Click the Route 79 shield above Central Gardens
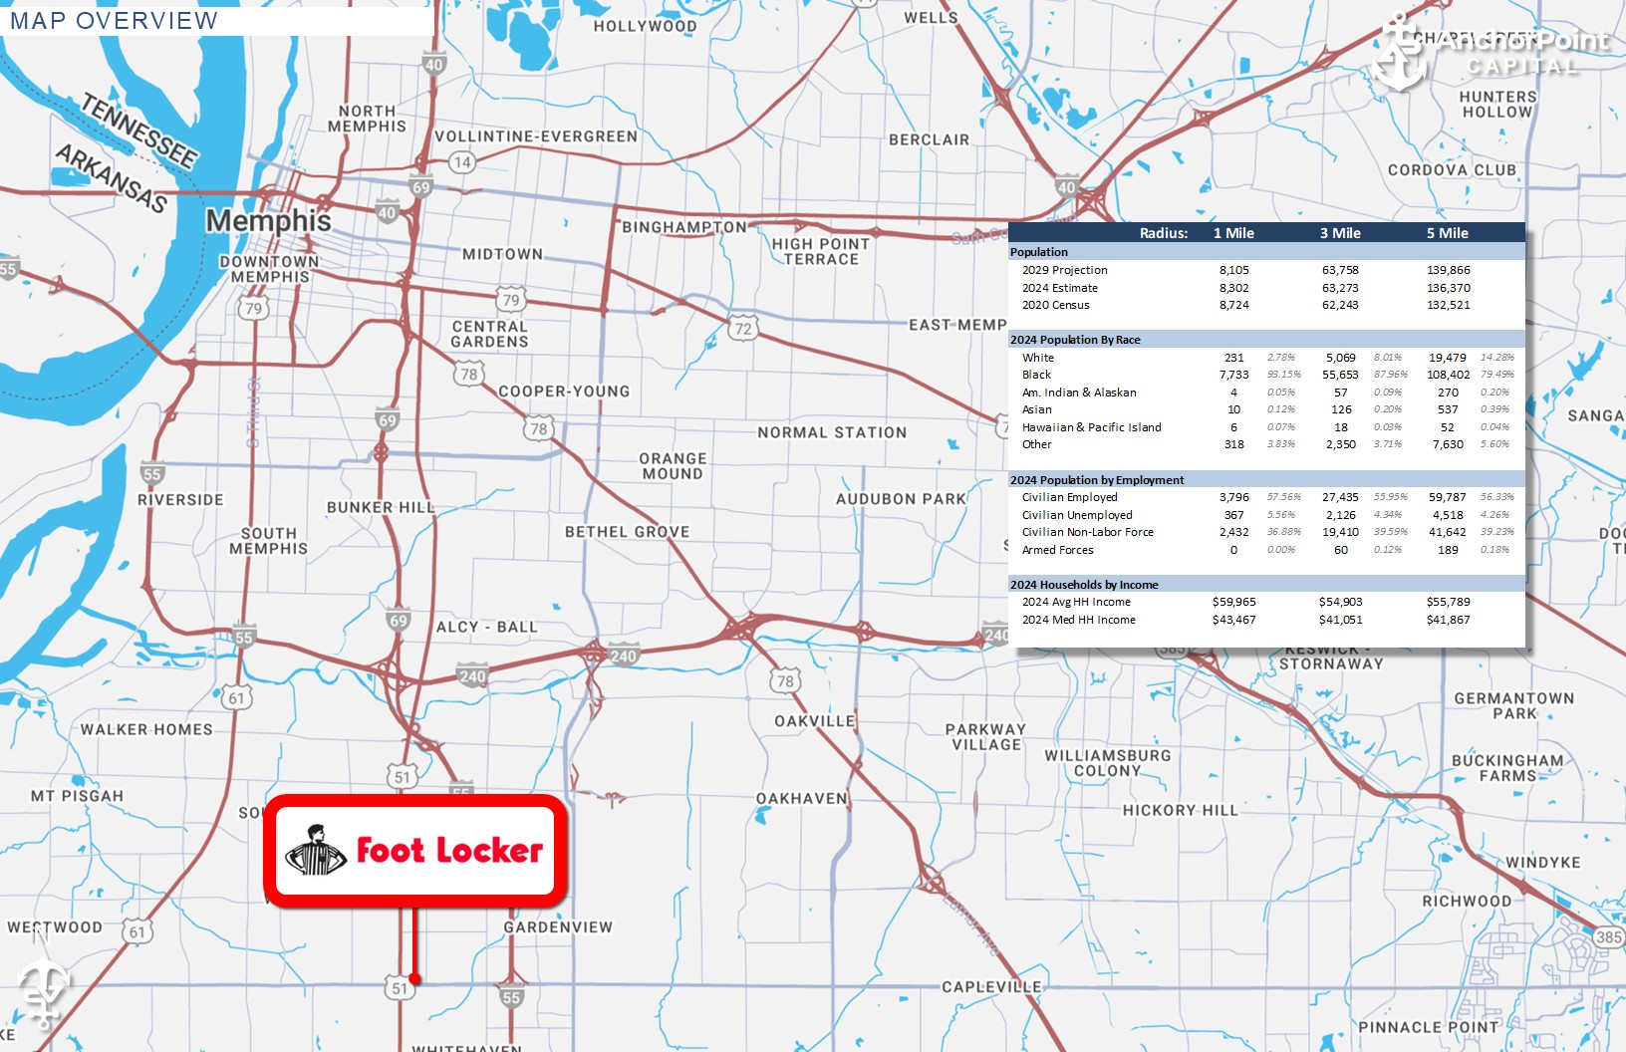The width and height of the screenshot is (1626, 1052). click(510, 299)
